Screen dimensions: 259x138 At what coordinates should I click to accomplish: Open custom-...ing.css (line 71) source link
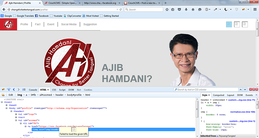[x=242, y=100]
